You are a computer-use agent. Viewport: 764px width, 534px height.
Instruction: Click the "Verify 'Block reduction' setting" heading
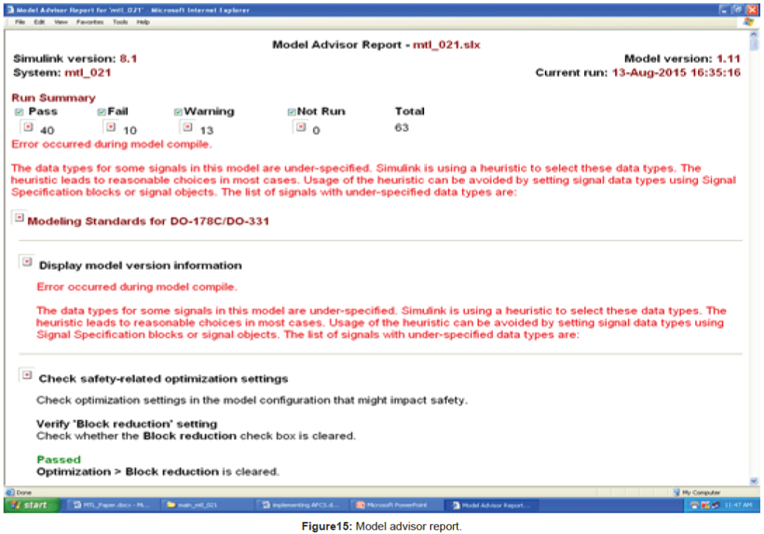click(127, 424)
